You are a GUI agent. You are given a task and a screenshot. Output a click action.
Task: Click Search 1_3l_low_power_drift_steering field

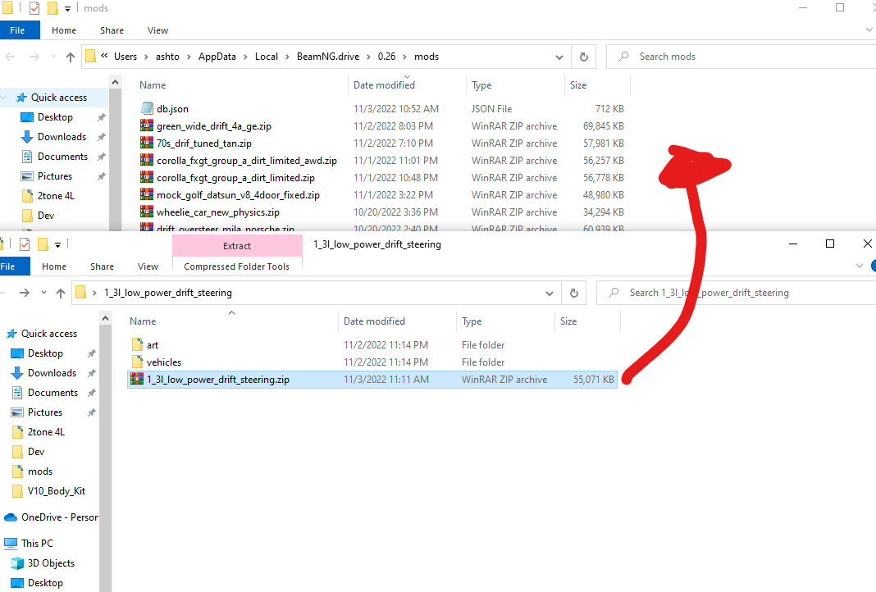pyautogui.click(x=736, y=293)
